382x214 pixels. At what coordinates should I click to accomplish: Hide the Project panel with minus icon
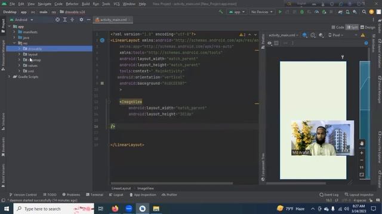click(x=88, y=20)
